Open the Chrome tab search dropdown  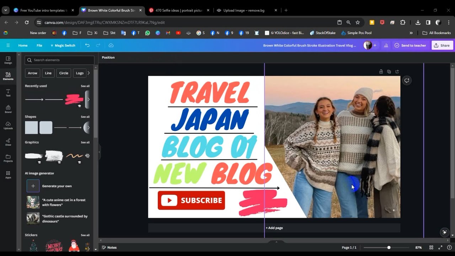[x=5, y=10]
